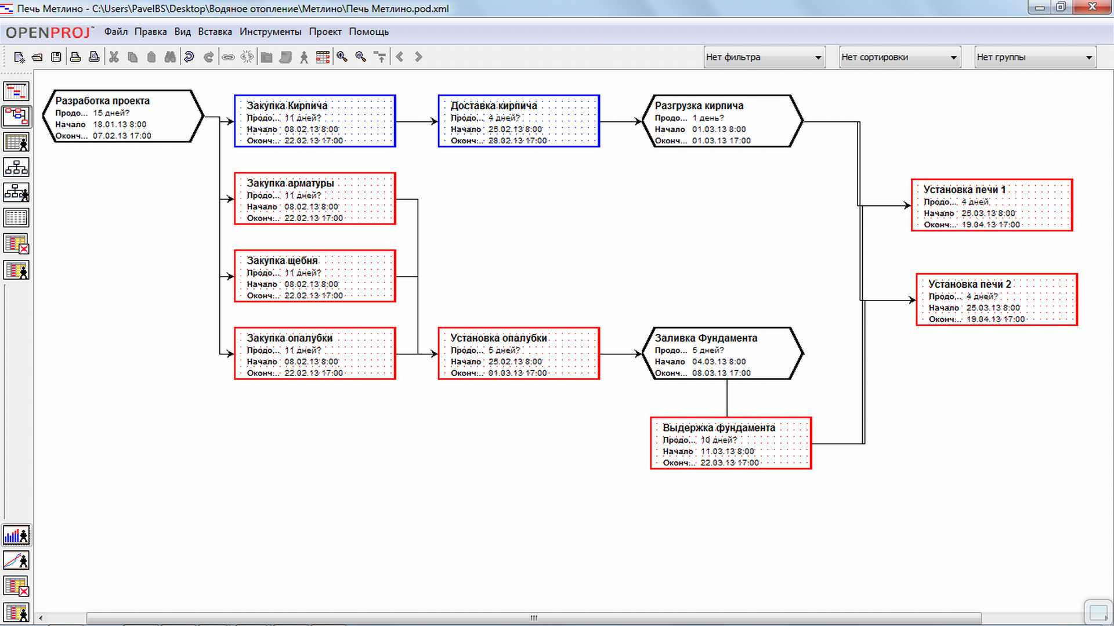Toggle the Charts sub-view with line graph
Viewport: 1114px width, 626px height.
coord(16,560)
